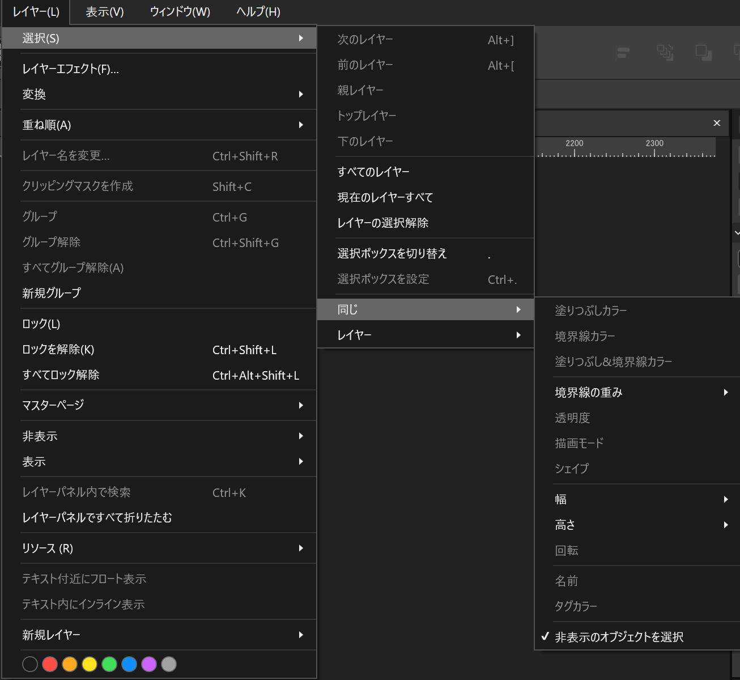Select すべてのレイヤー from the submenu

point(373,171)
